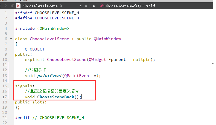
Task: Click '<QMainWindow>' in the include line
Action: point(53,28)
